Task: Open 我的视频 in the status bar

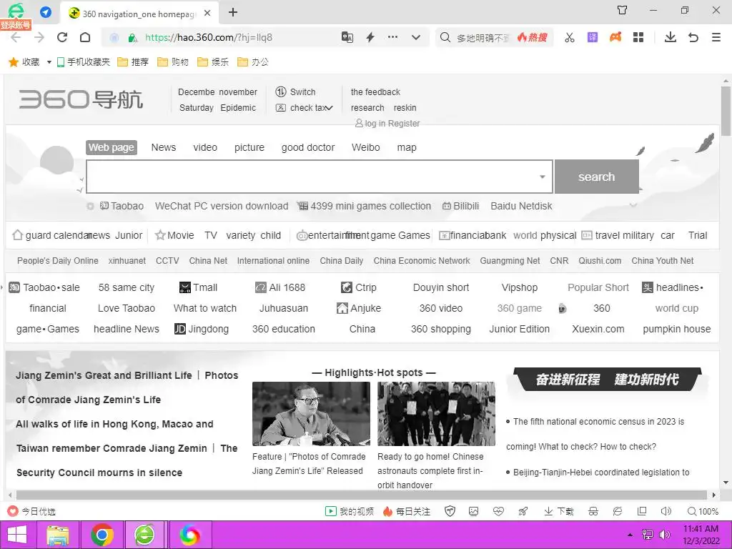Action: click(x=349, y=512)
